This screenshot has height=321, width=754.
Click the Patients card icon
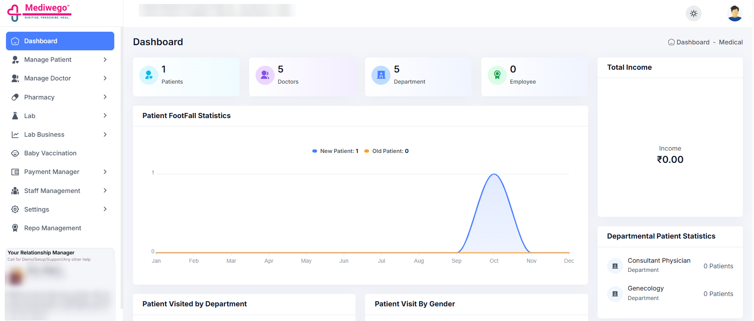click(149, 75)
